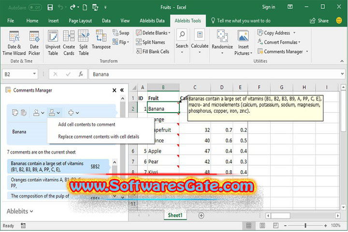Close the Comments Manager pane

click(114, 90)
